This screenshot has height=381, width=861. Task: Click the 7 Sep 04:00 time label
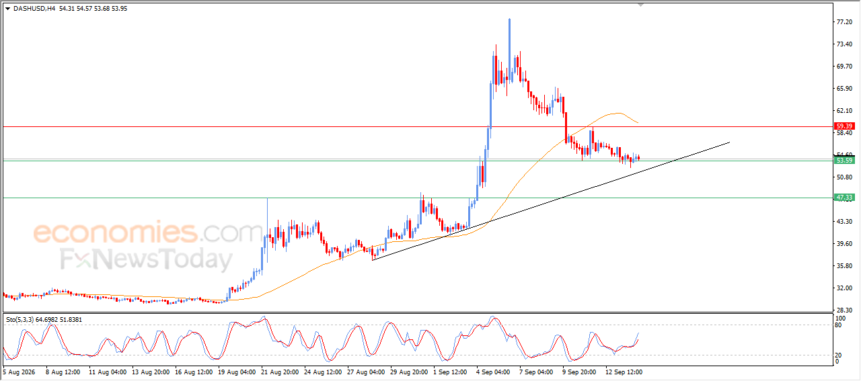[x=536, y=371]
